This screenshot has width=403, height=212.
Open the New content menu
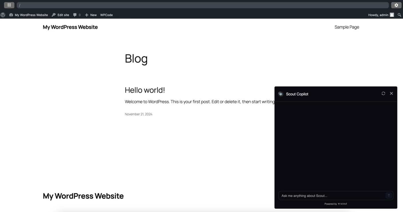pos(91,15)
